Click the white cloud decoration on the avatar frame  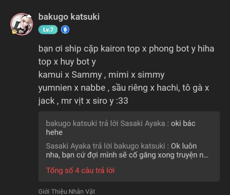pos(29,16)
